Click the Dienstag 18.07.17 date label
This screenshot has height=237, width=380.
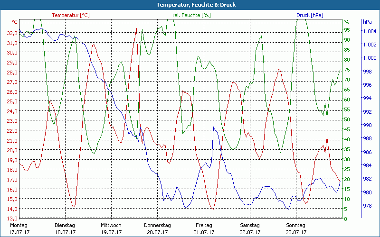pos(65,229)
